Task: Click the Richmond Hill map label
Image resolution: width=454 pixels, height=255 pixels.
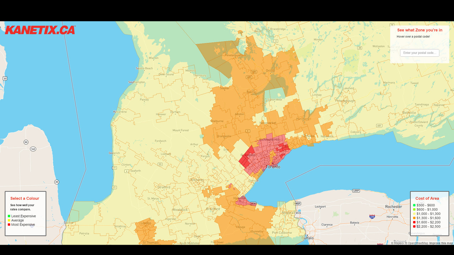Action: click(x=269, y=140)
